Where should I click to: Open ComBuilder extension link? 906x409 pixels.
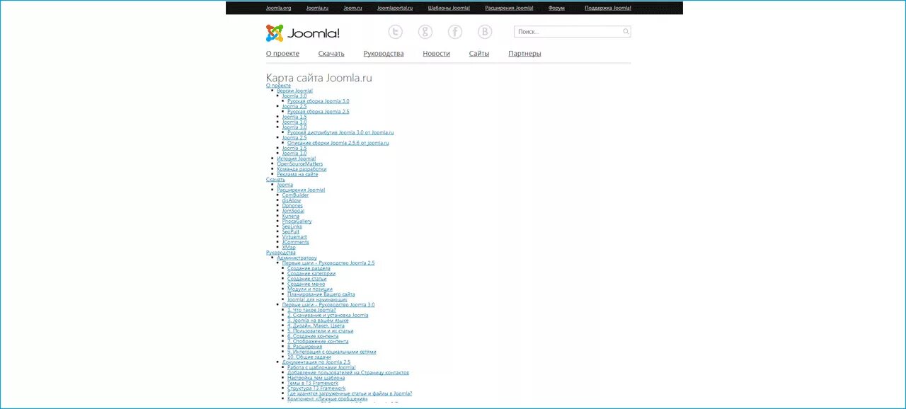[295, 195]
